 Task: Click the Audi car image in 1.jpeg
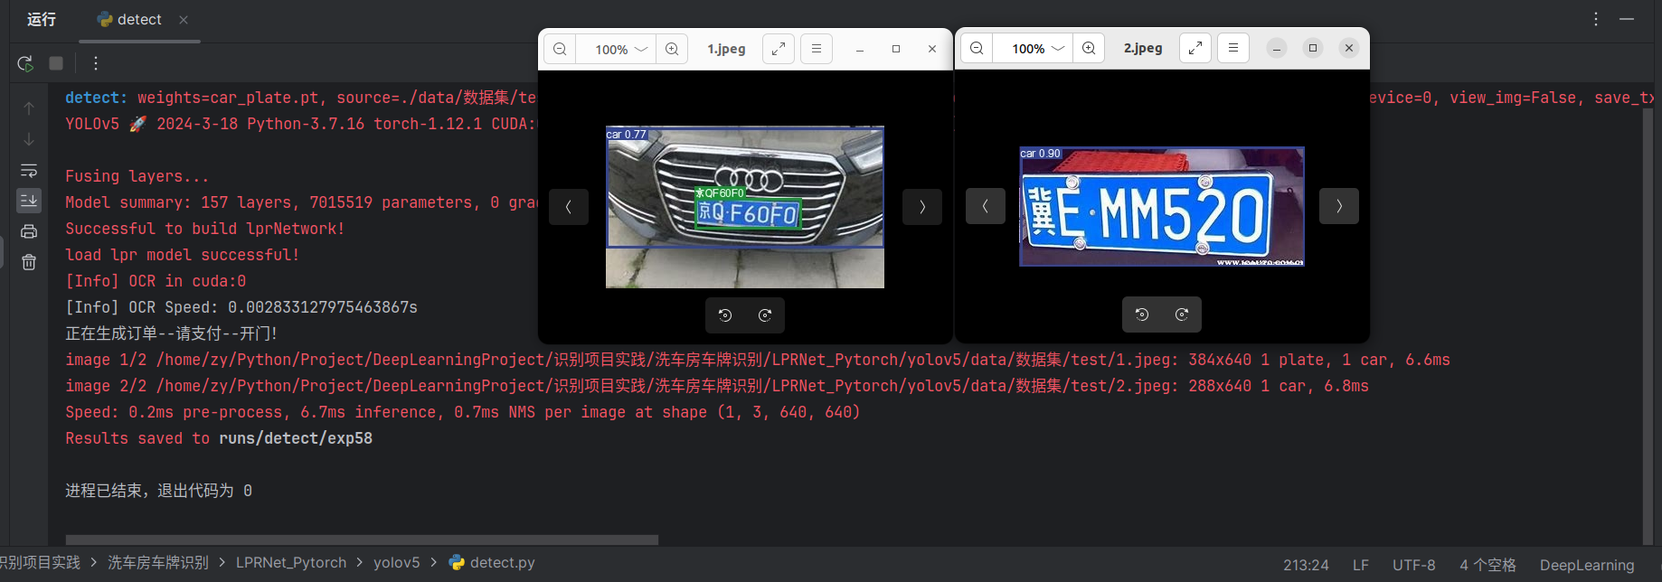pyautogui.click(x=745, y=207)
